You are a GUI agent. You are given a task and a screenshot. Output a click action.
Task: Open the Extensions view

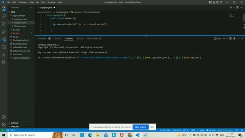(x=3, y=39)
